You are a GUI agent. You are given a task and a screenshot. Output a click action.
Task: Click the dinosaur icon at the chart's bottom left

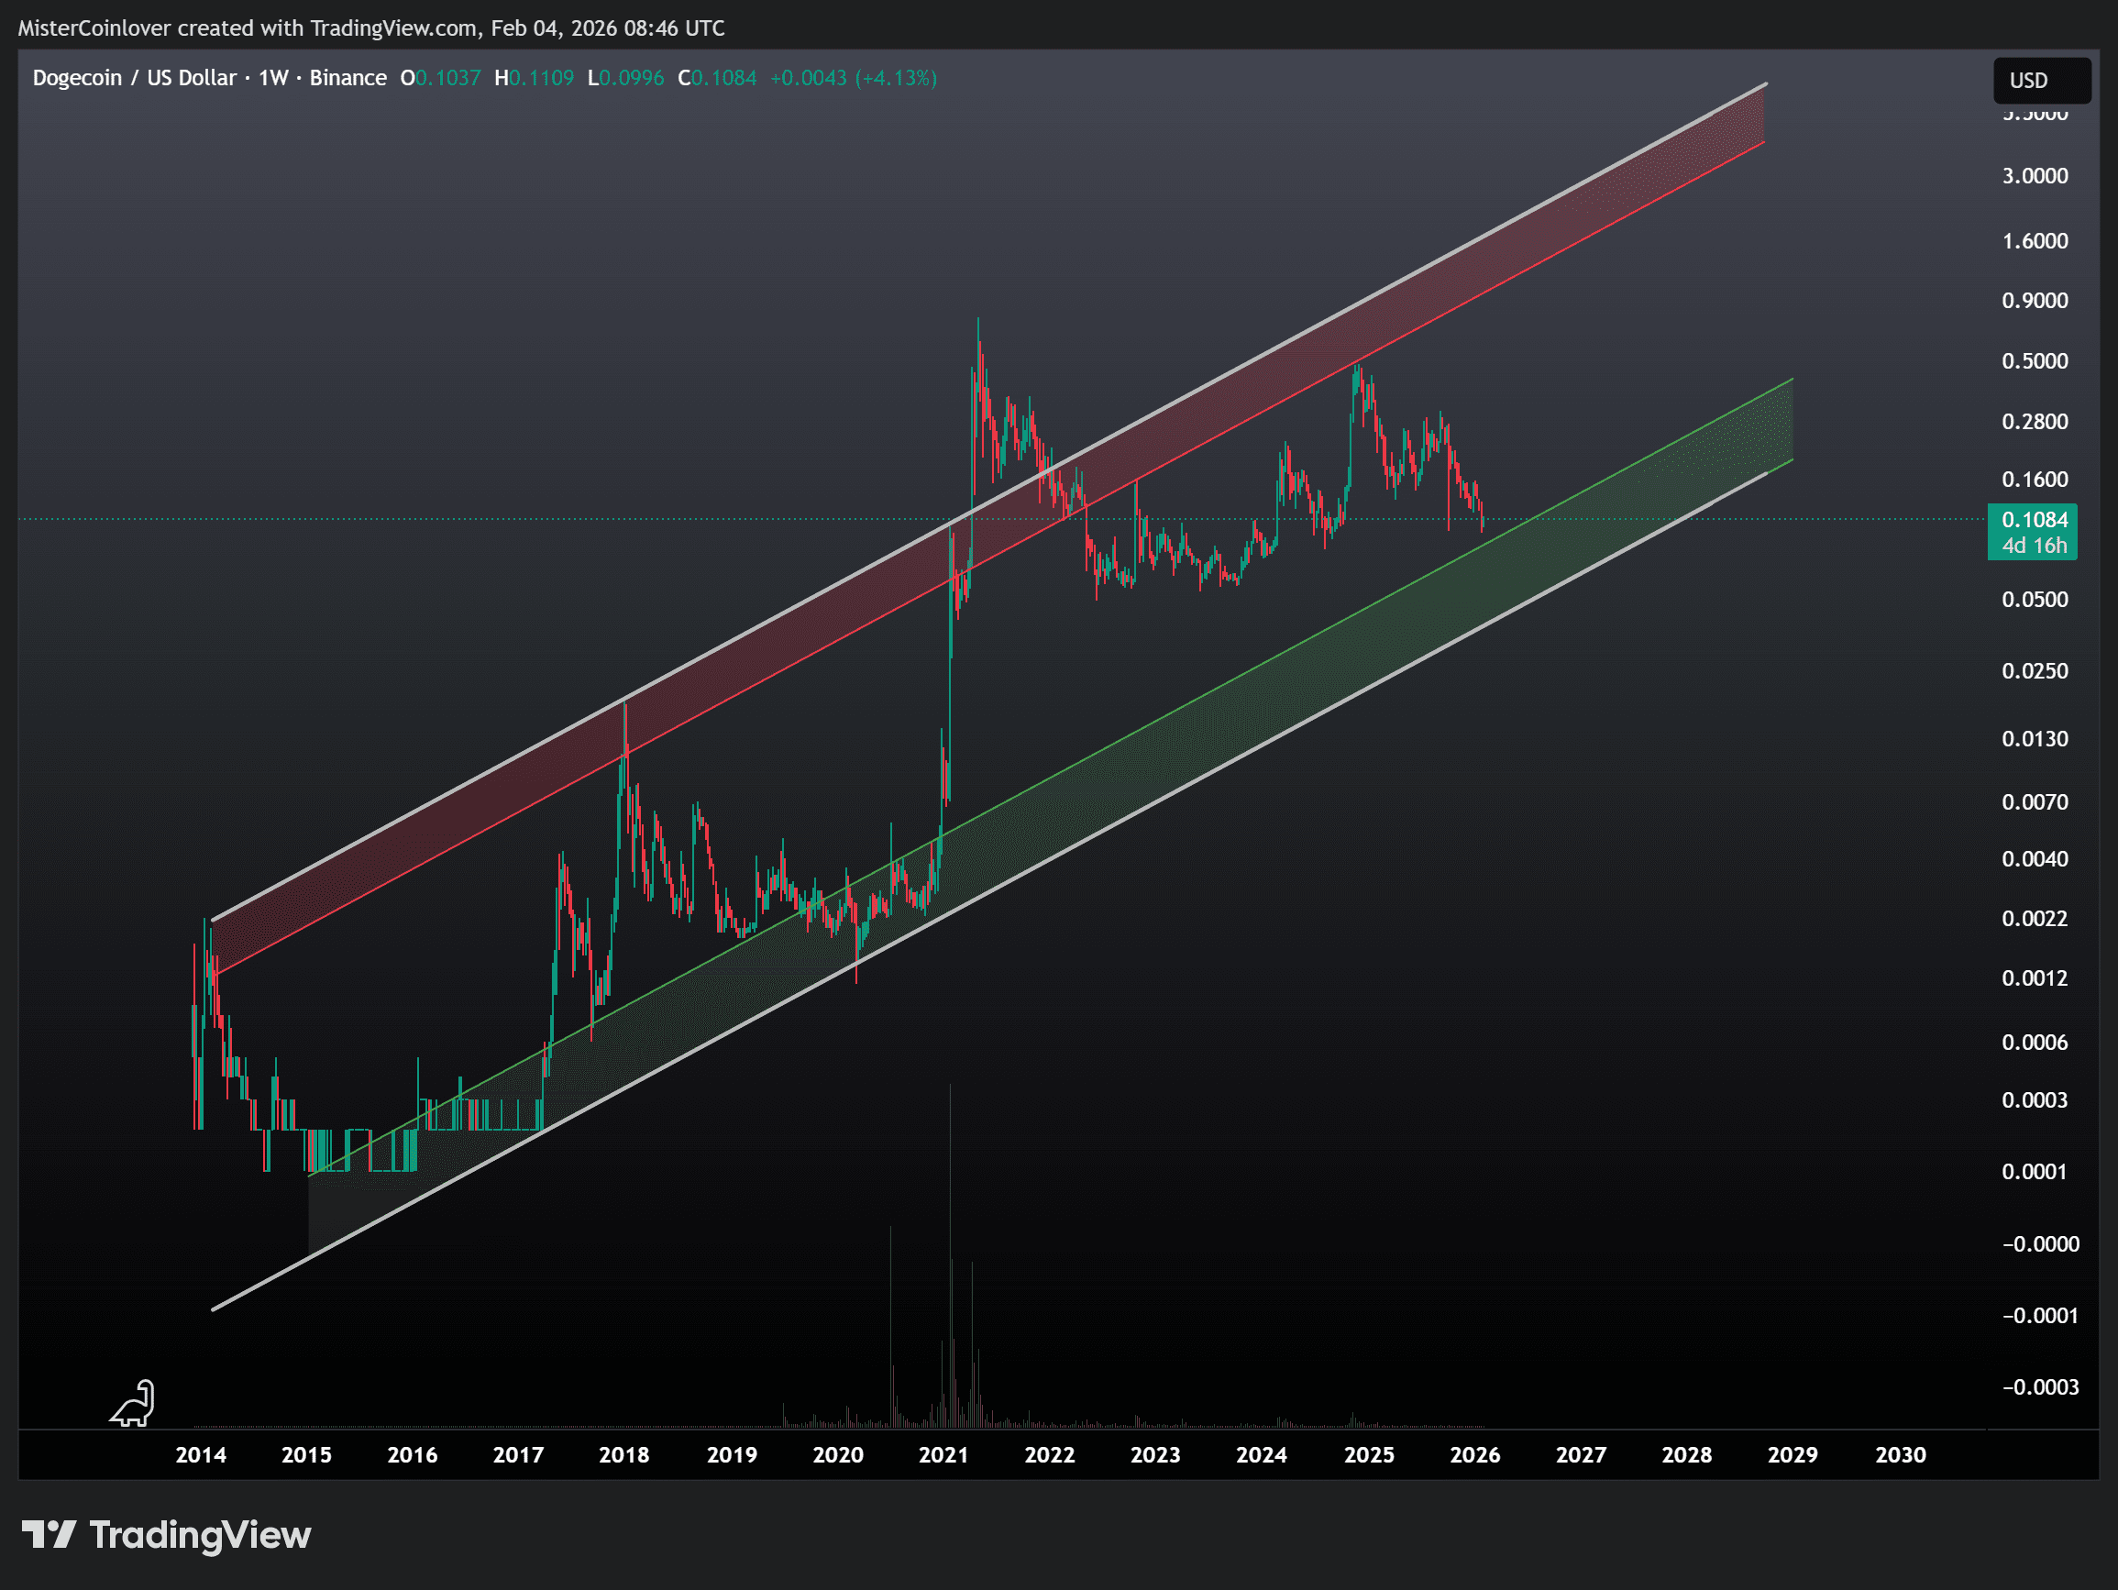tap(134, 1403)
